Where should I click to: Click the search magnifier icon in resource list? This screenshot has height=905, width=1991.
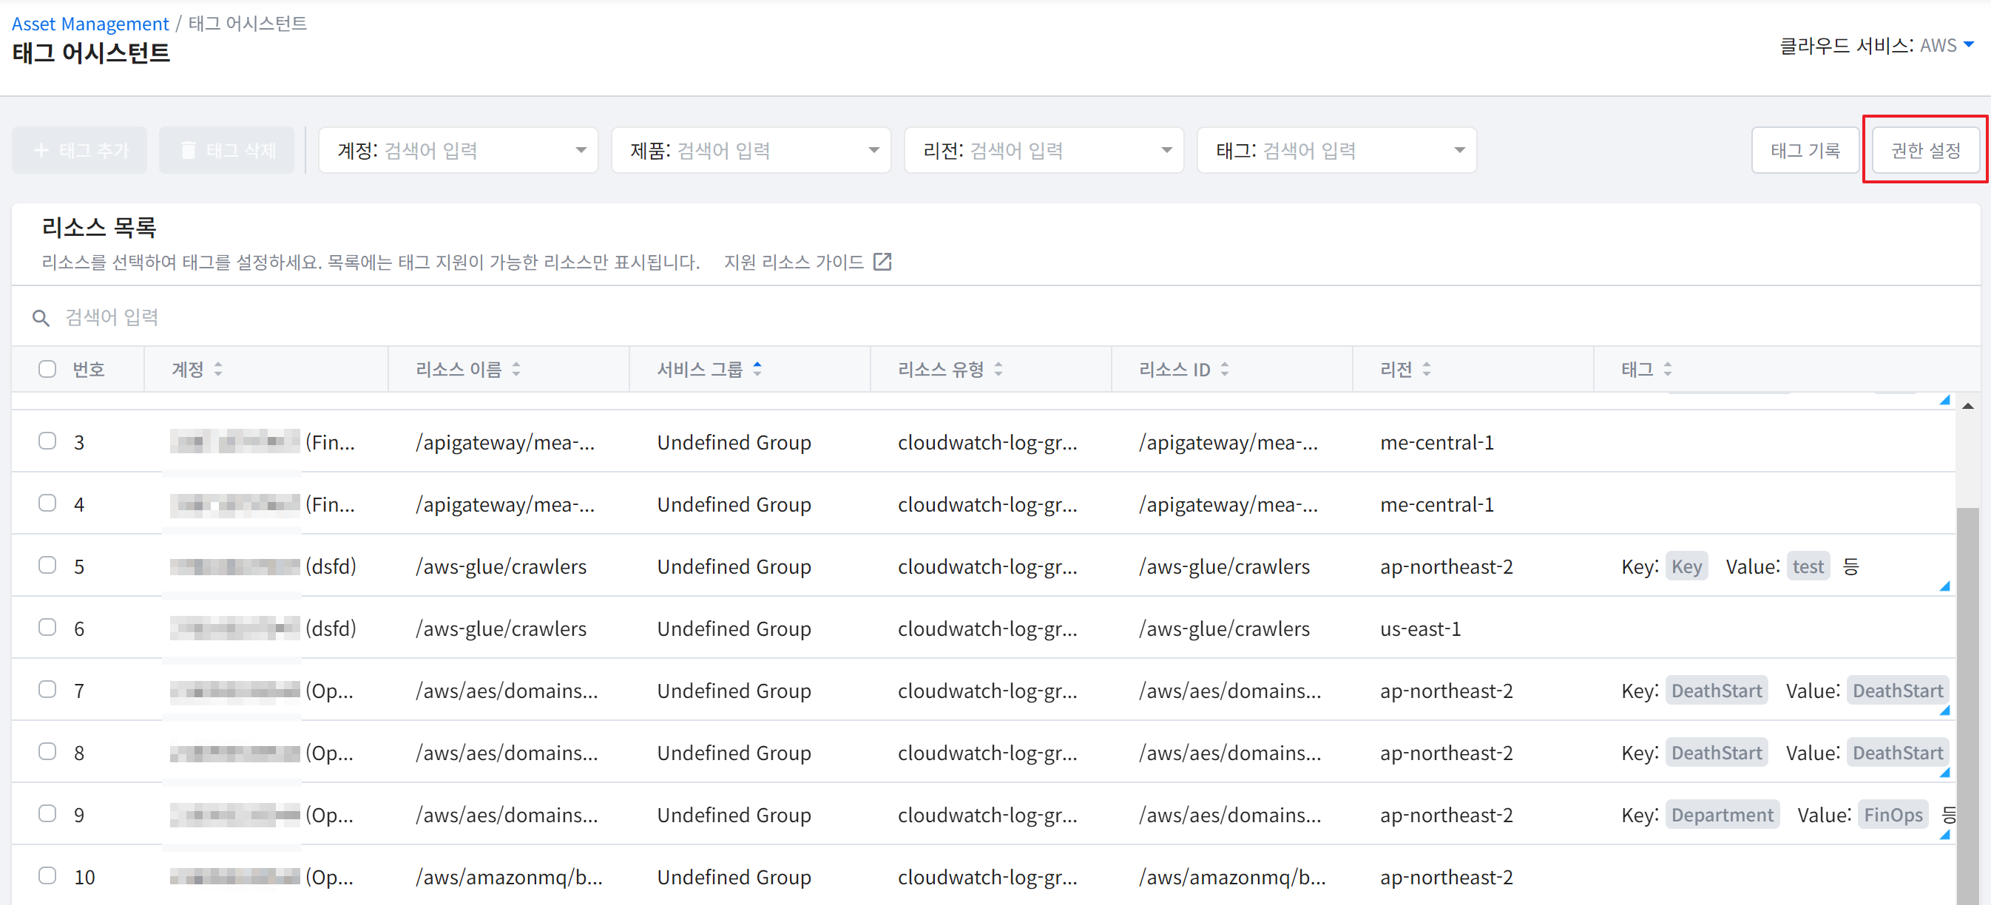pyautogui.click(x=41, y=318)
